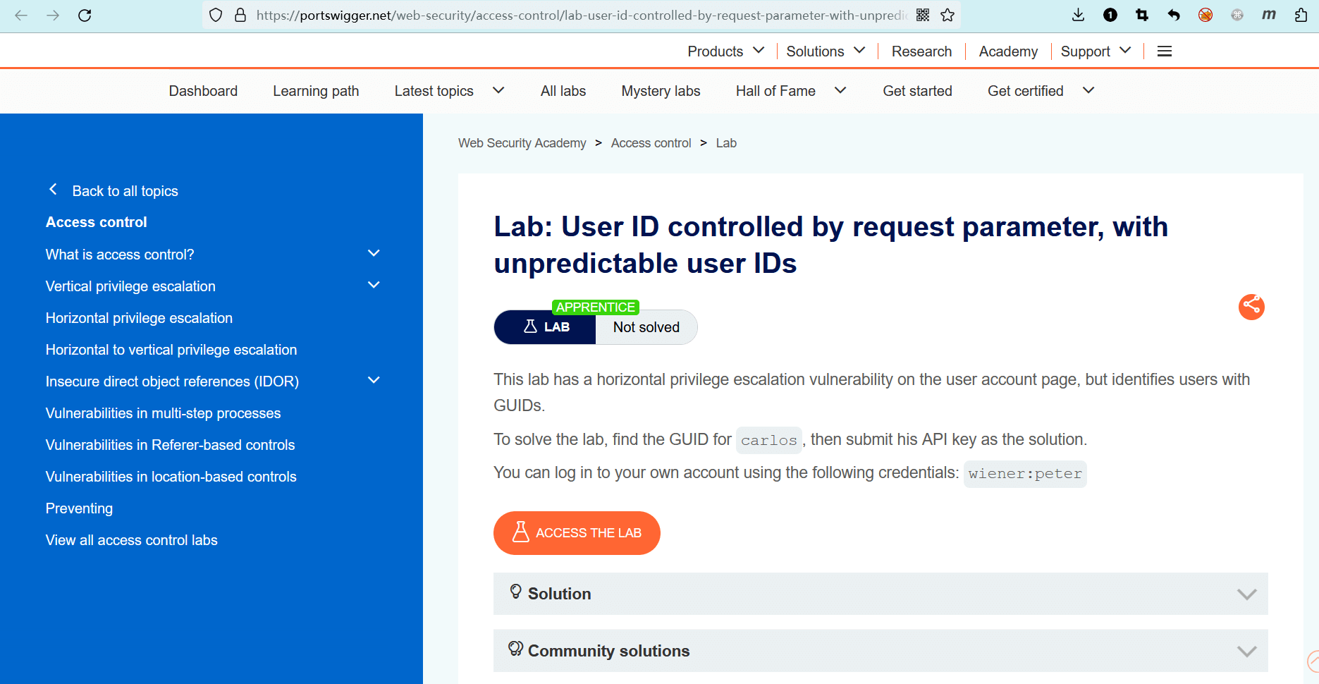1319x684 pixels.
Task: Click the ACCESS THE LAB button
Action: [577, 533]
